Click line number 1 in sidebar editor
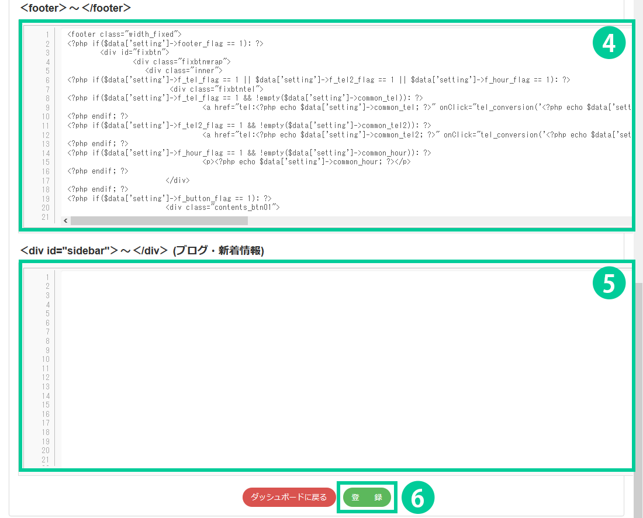The image size is (643, 518). pyautogui.click(x=47, y=277)
